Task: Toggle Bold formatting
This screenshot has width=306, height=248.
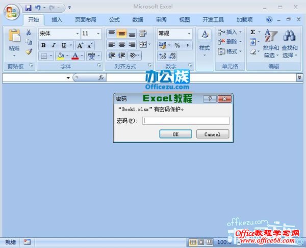Action: [43, 46]
